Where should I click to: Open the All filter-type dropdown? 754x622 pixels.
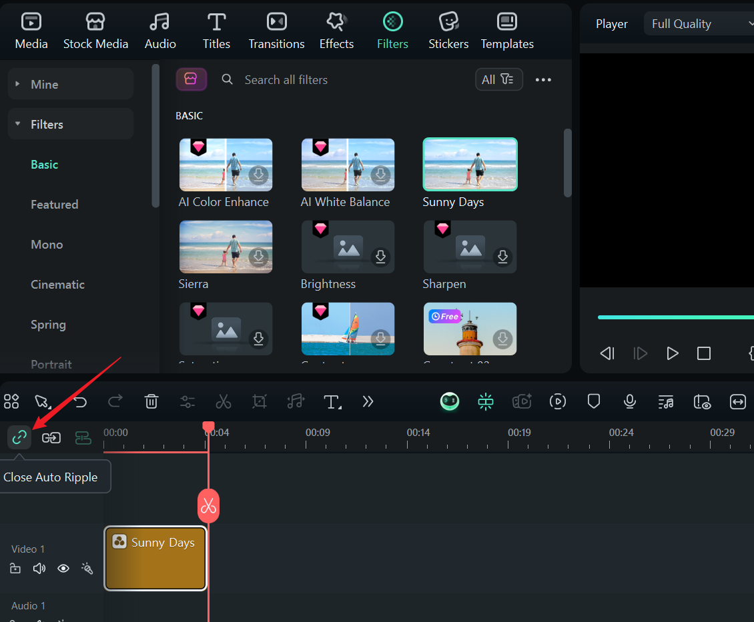(498, 79)
